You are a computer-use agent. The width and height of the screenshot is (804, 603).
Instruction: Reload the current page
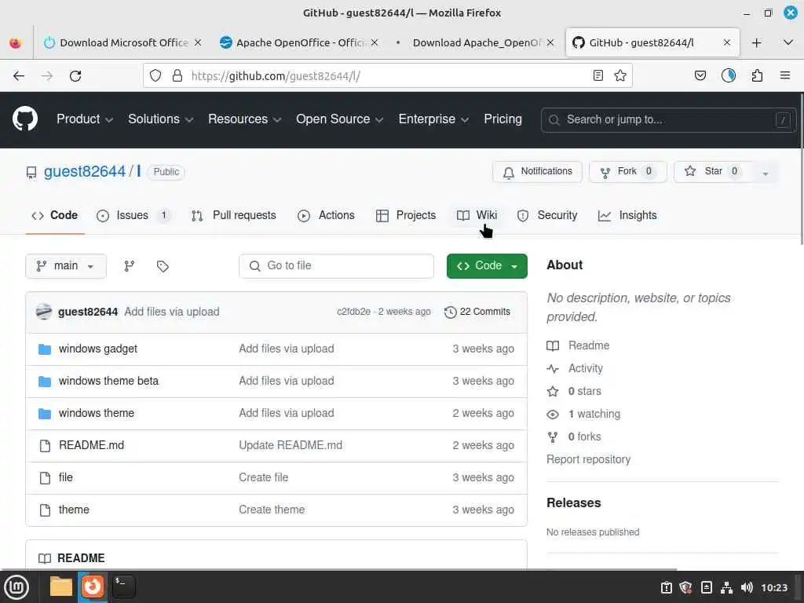point(75,76)
